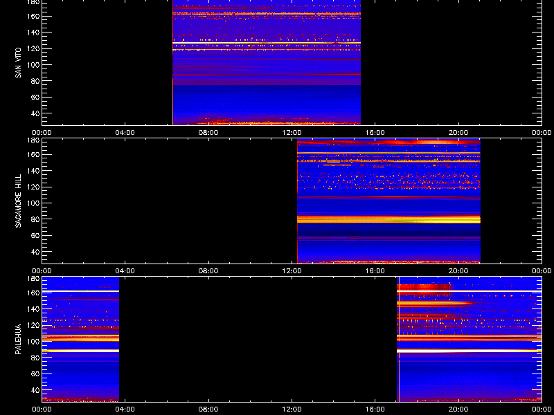Click the 180 frequency label on Palehua axis

tap(33, 279)
